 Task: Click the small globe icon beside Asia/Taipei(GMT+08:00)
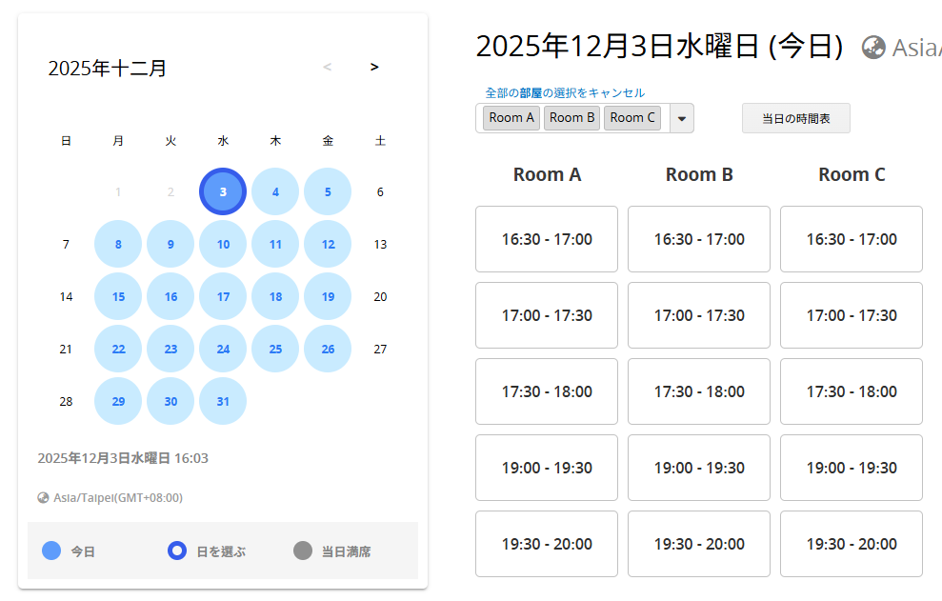click(x=43, y=497)
